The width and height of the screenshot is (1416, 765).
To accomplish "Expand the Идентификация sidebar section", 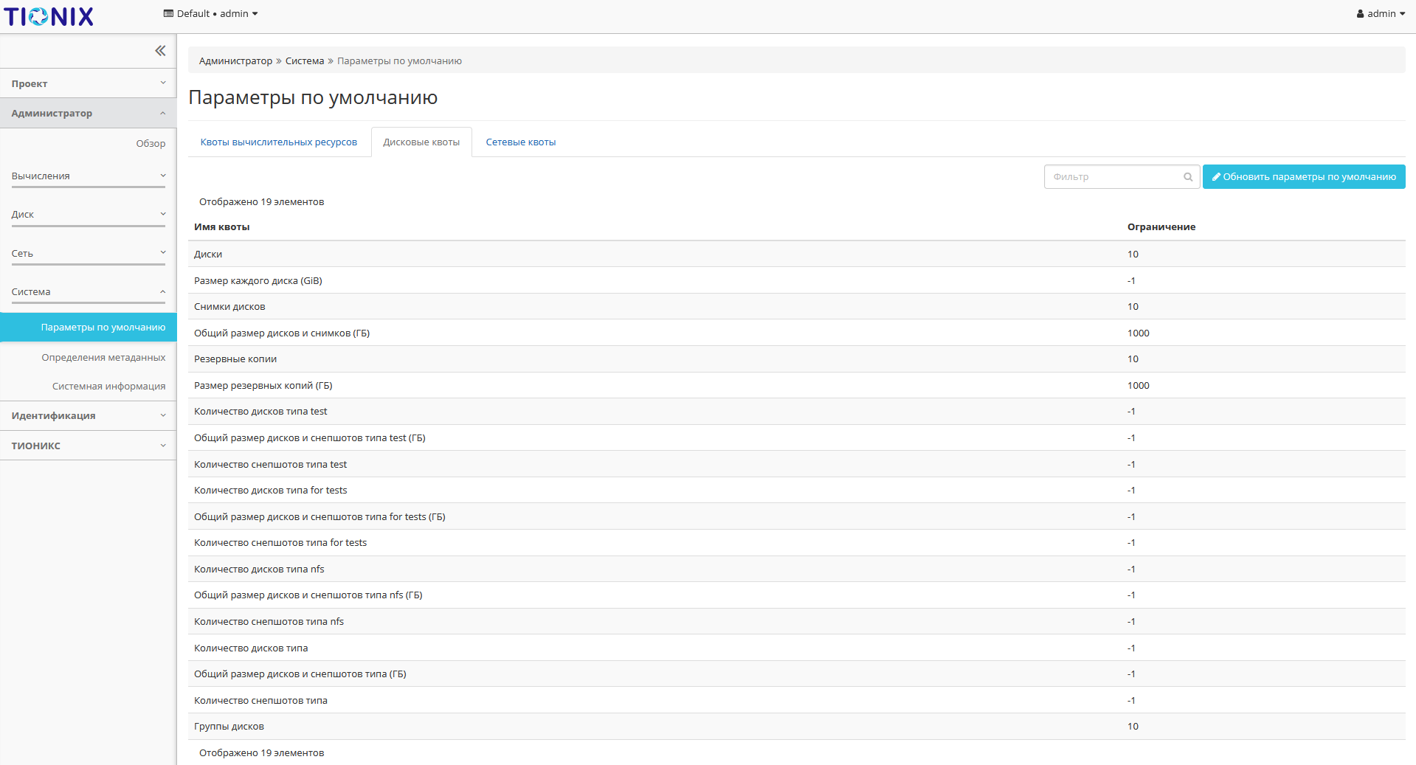I will (88, 416).
